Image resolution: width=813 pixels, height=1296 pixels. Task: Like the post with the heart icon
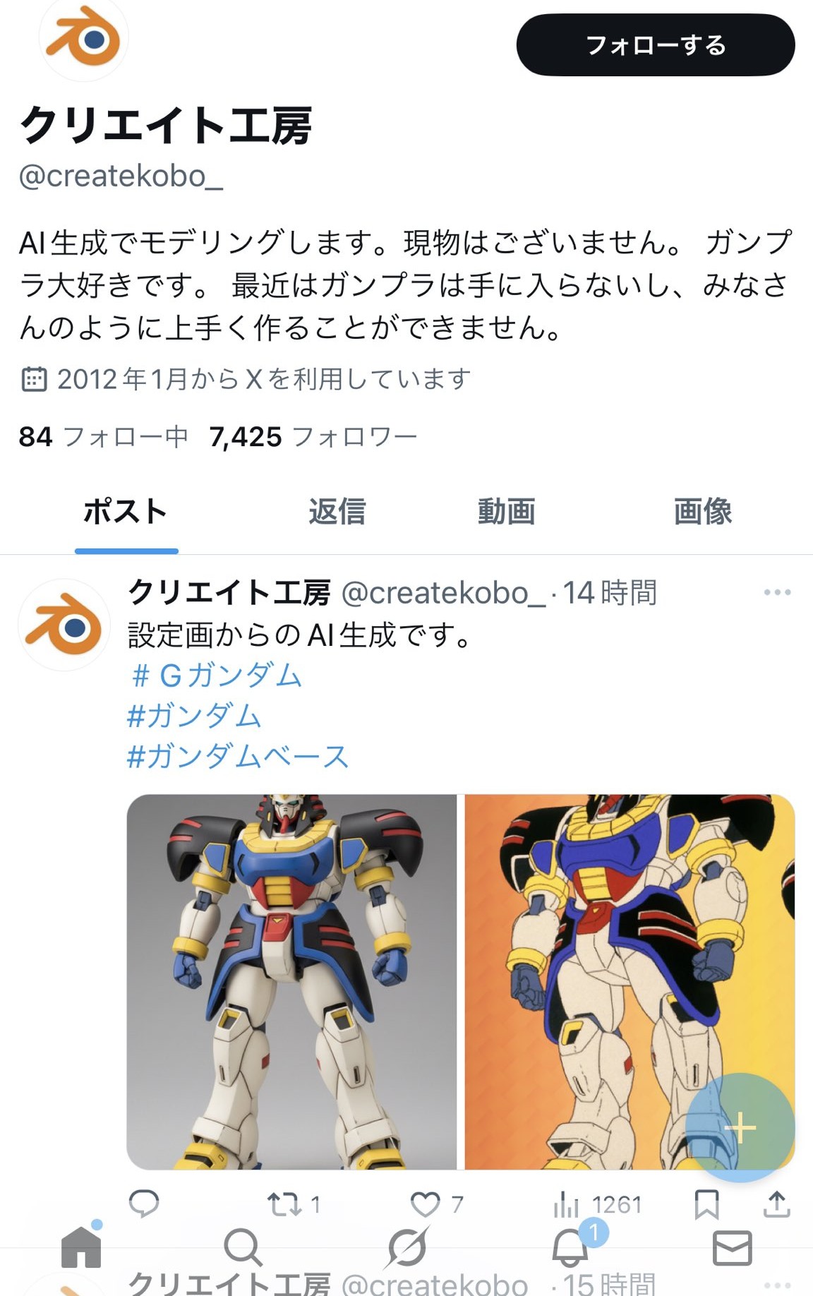point(425,1204)
